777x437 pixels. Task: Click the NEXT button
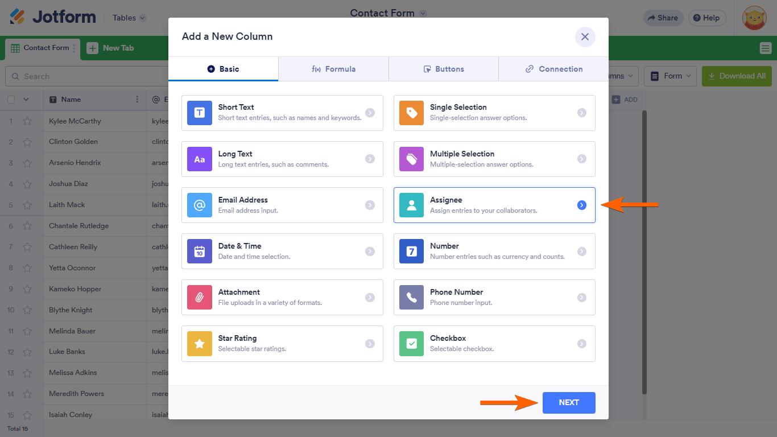569,403
